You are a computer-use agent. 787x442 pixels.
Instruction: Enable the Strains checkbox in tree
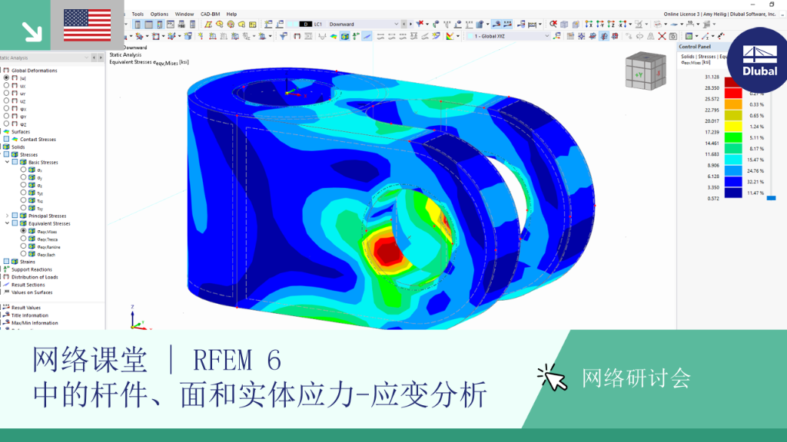[6, 262]
